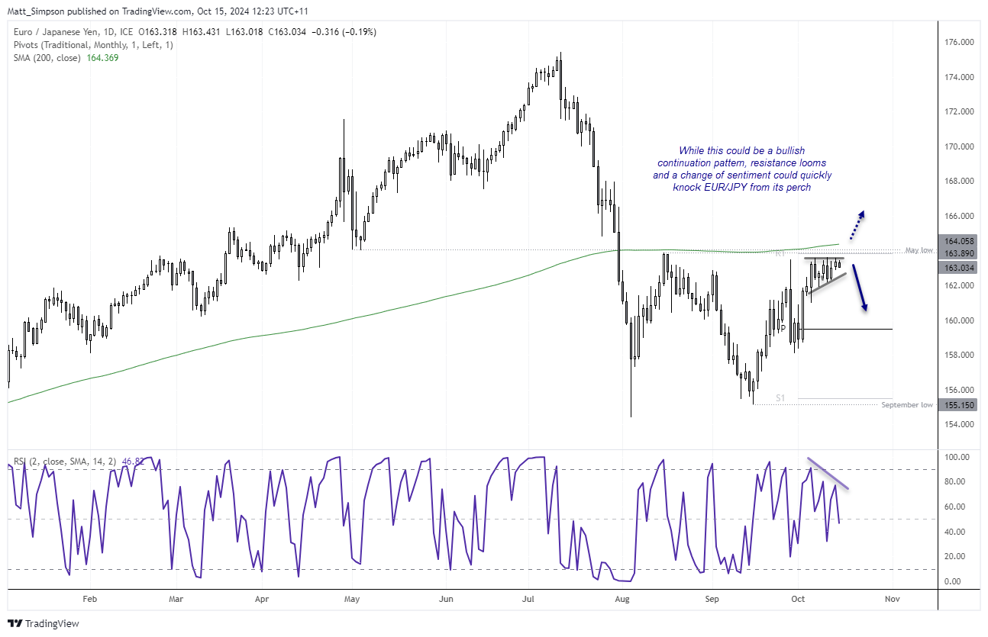Click the S1 pivot label
Viewport: 988px width, 637px height.
[780, 398]
